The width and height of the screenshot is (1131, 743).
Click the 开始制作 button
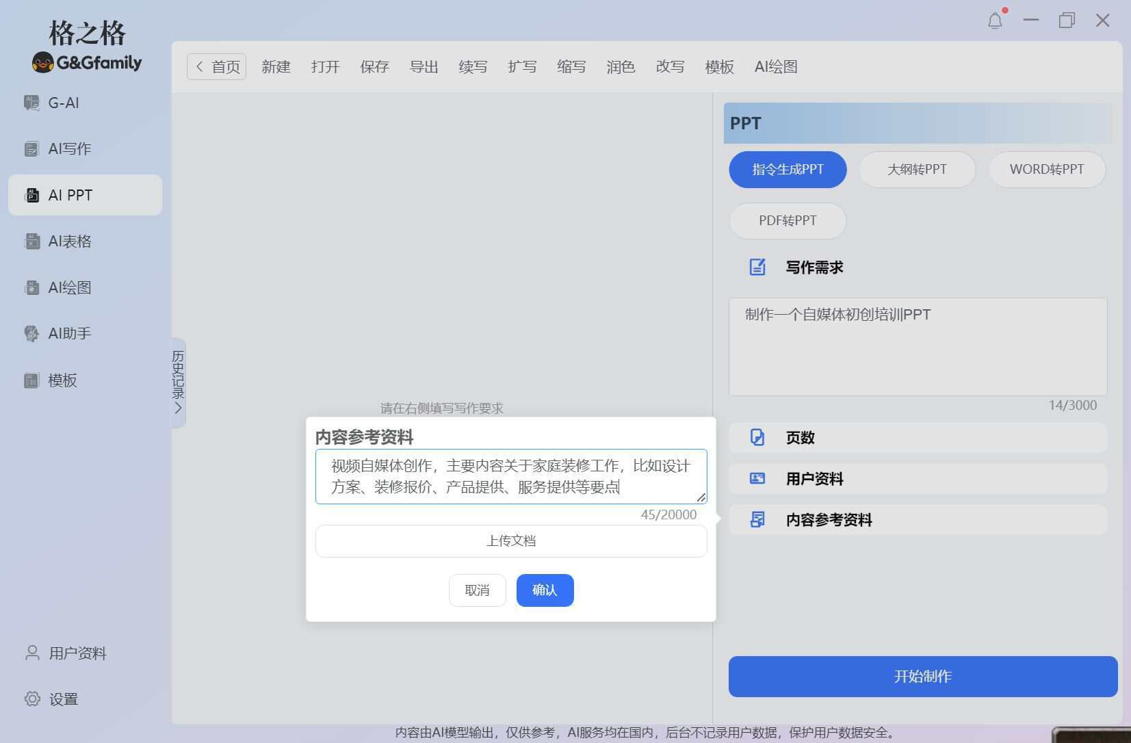click(x=922, y=677)
